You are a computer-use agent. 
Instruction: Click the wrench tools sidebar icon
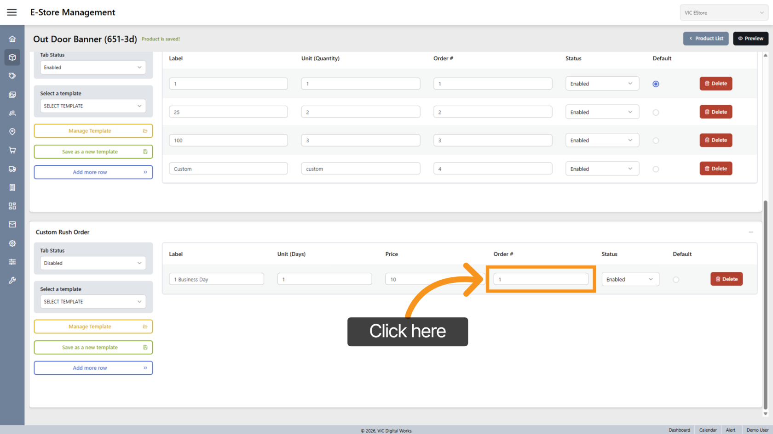tap(12, 280)
